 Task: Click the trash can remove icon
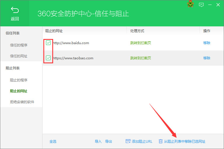[161, 141]
